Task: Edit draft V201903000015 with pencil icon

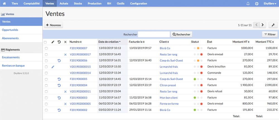Action: click(53, 67)
